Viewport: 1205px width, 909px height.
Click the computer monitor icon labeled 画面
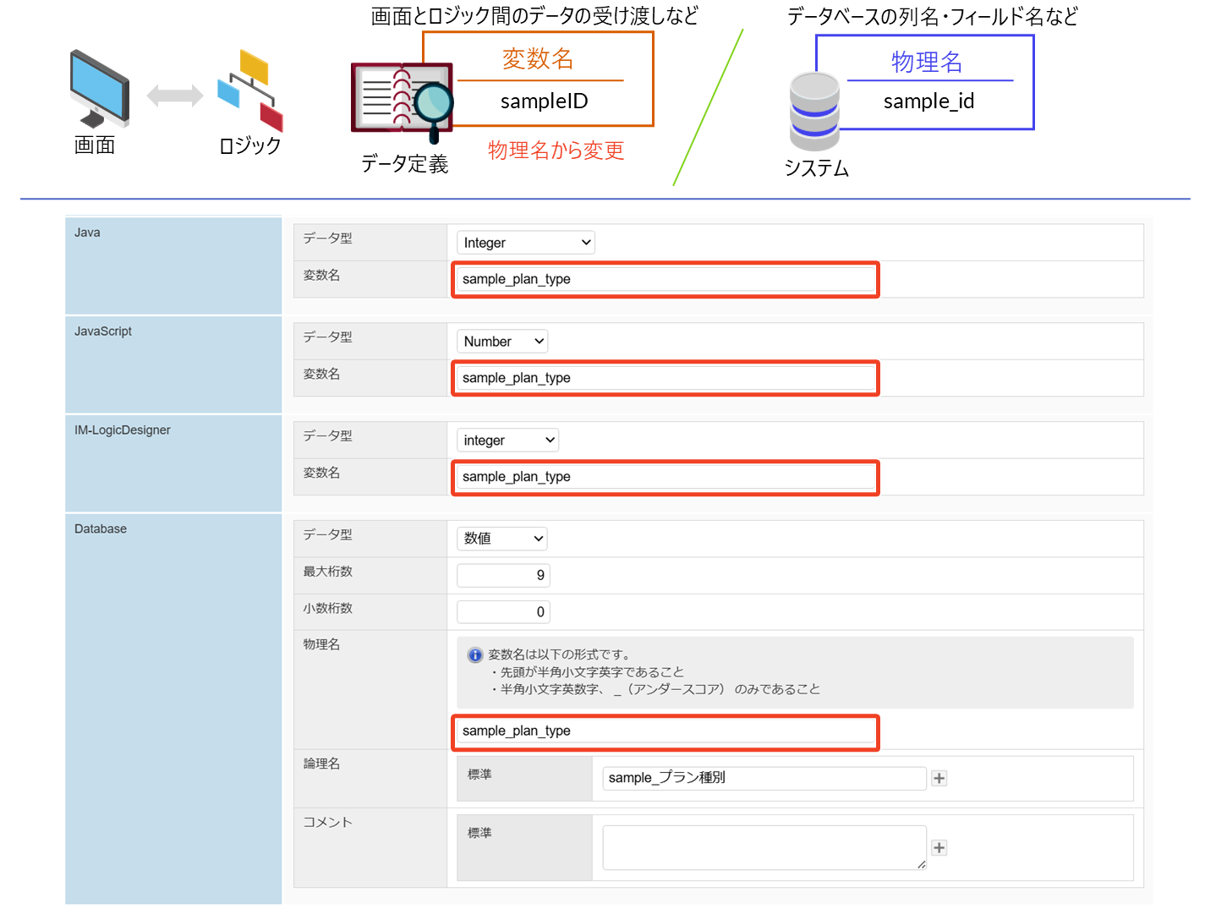coord(100,90)
